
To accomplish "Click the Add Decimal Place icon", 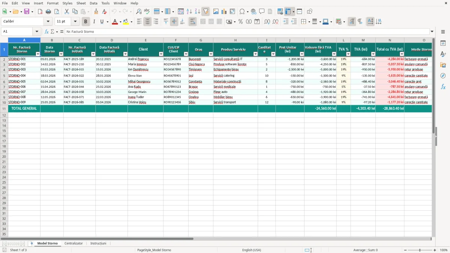I will tap(267, 22).
